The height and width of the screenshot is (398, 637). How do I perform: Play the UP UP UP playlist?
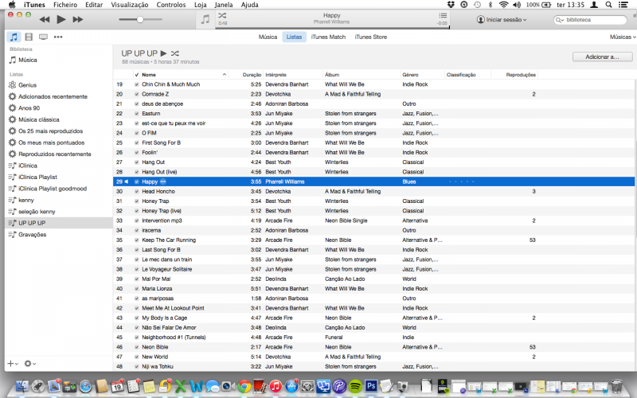[x=163, y=53]
